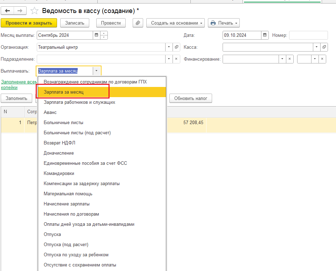Expand the Организация dropdown list
The image size is (336, 271).
coord(169,47)
